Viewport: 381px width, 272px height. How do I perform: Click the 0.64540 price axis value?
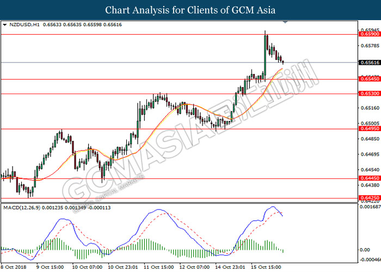(370, 170)
